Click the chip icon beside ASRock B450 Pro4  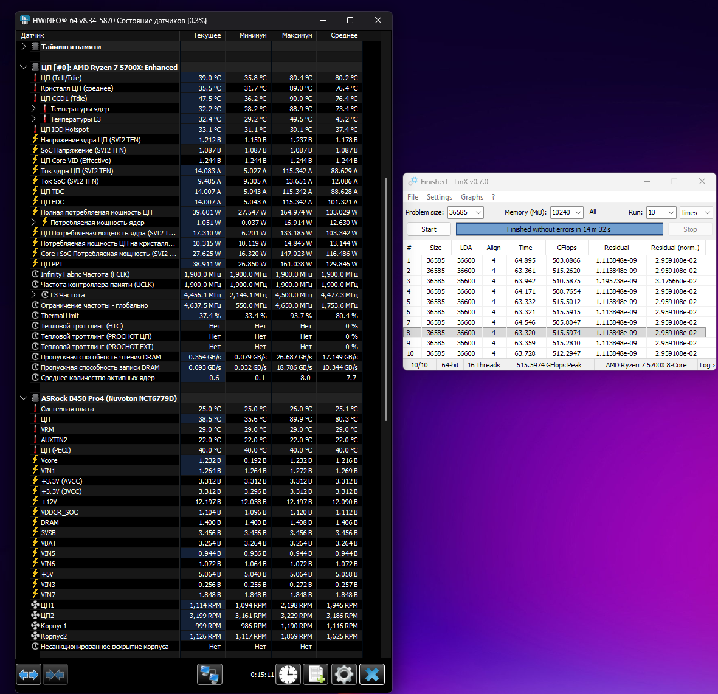(x=35, y=398)
